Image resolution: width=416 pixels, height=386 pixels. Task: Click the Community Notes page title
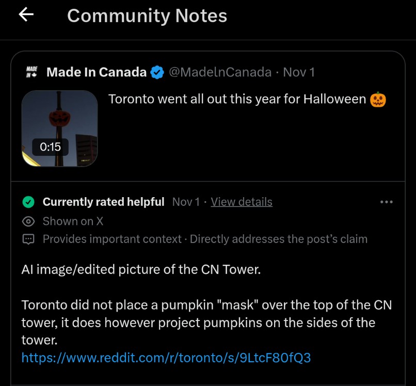(147, 15)
